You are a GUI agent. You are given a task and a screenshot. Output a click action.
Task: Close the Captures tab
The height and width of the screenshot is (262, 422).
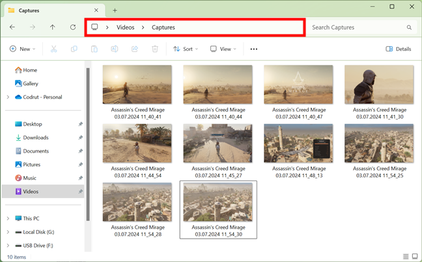(x=96, y=10)
